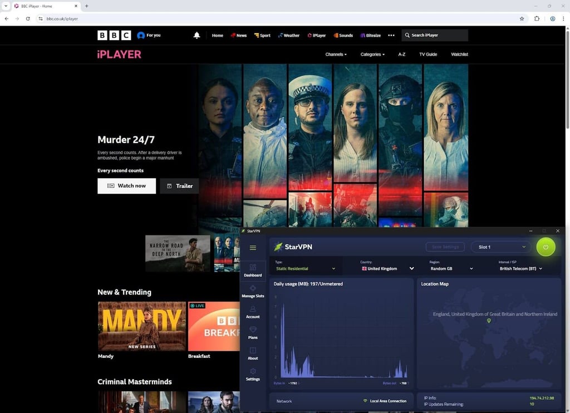Open Manage Slots in StarVPN sidebar
The image size is (570, 413).
pyautogui.click(x=253, y=292)
